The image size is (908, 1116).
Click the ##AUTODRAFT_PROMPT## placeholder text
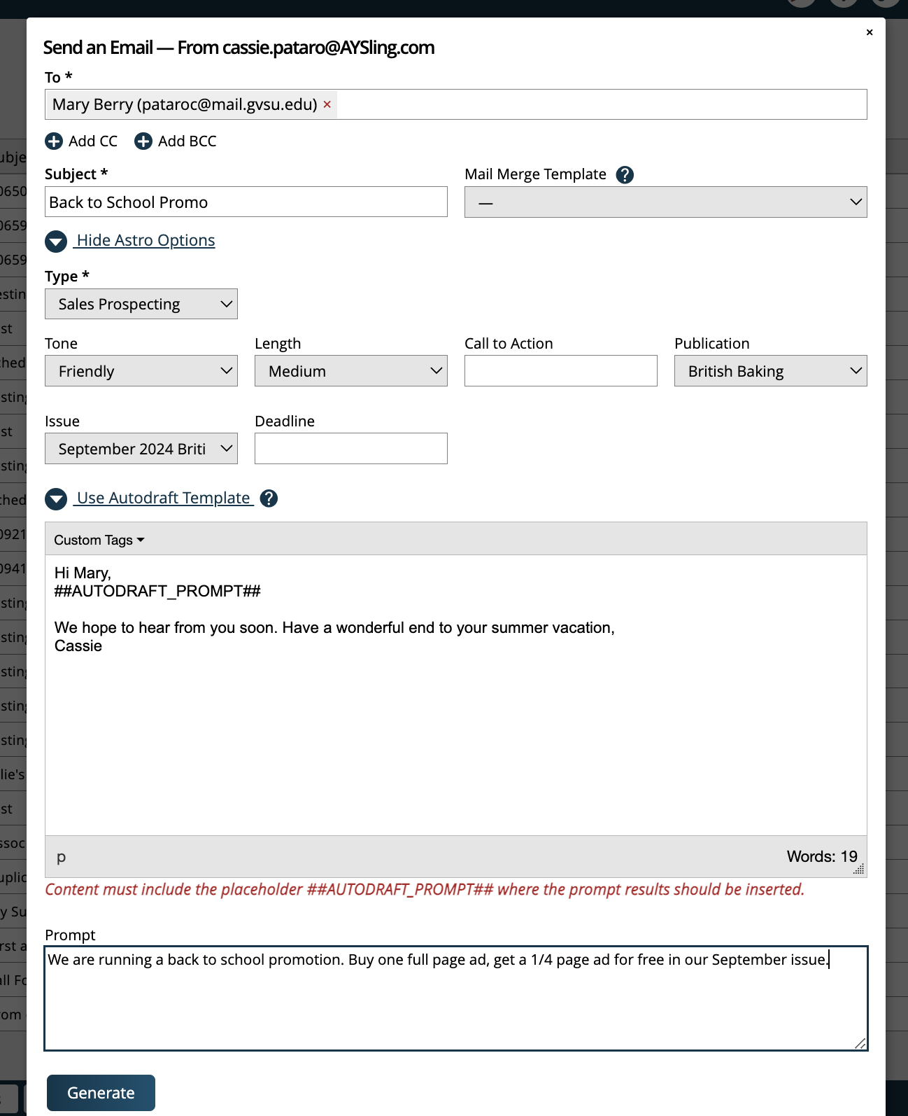tap(157, 591)
